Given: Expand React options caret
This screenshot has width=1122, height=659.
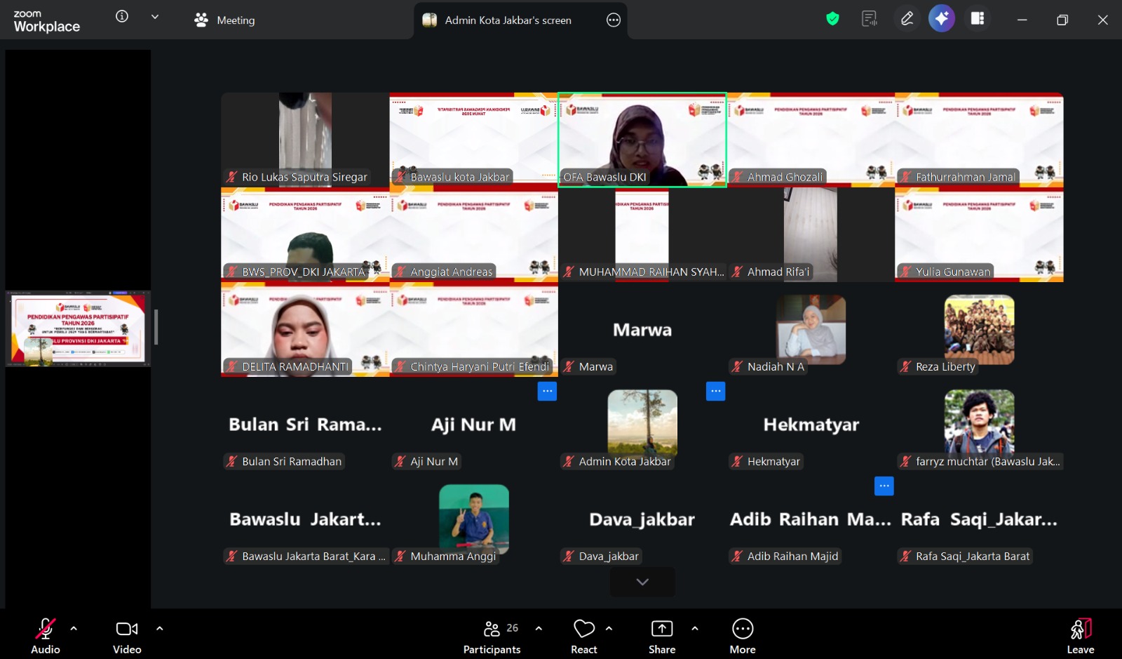Looking at the screenshot, I should [609, 629].
